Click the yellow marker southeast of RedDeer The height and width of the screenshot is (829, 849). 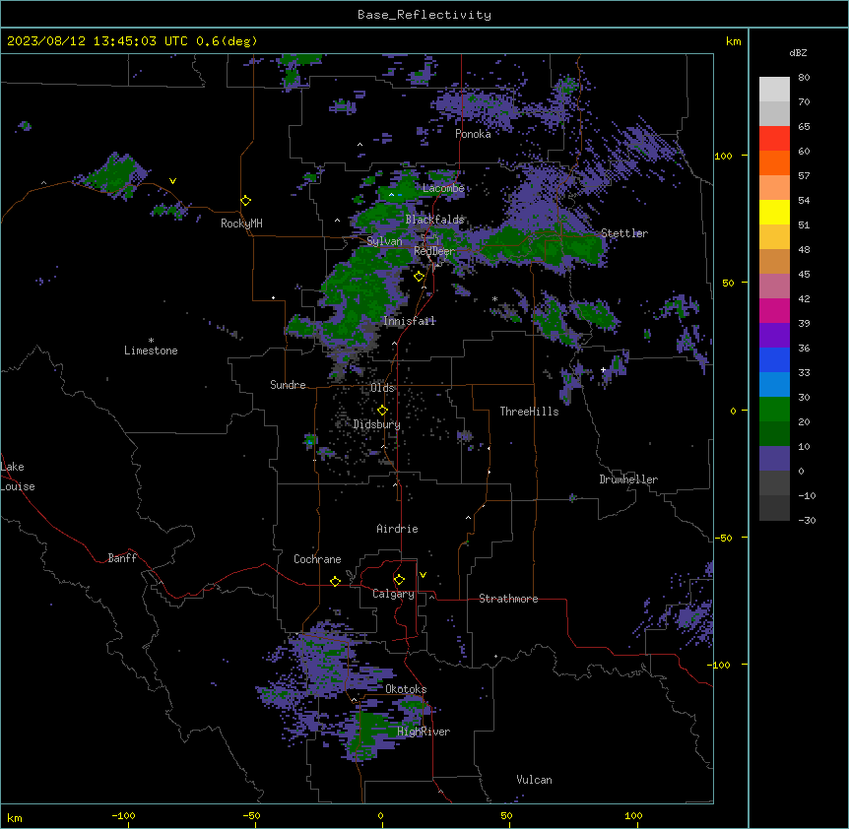[420, 277]
